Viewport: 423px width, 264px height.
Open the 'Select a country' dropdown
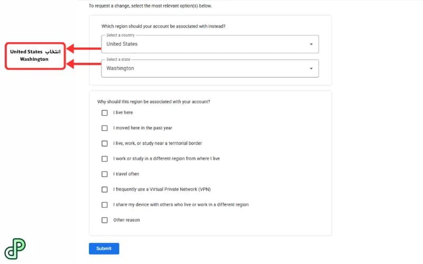point(210,44)
